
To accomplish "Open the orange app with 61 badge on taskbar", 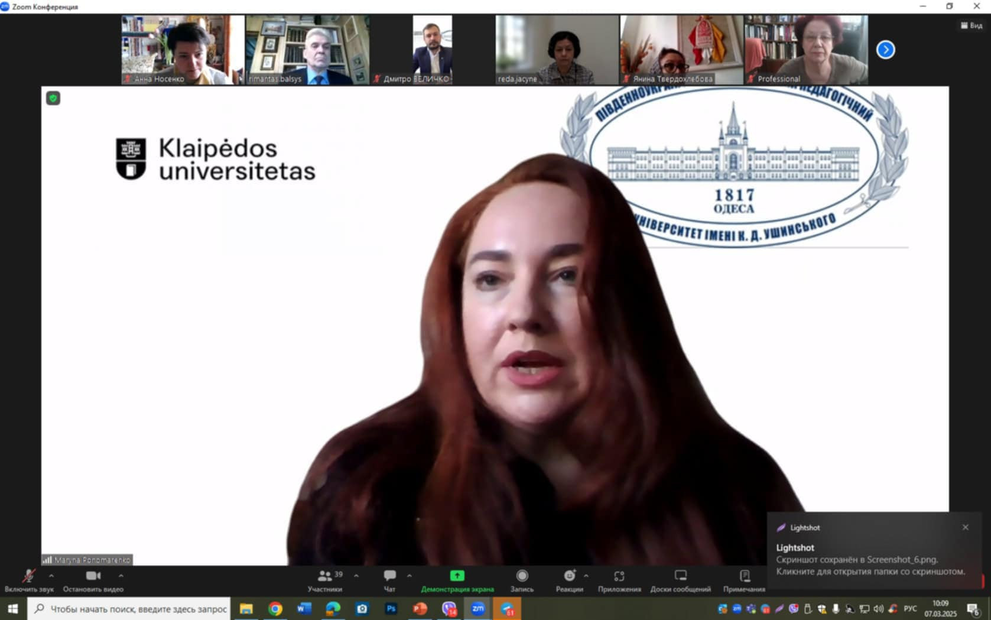I will point(507,609).
